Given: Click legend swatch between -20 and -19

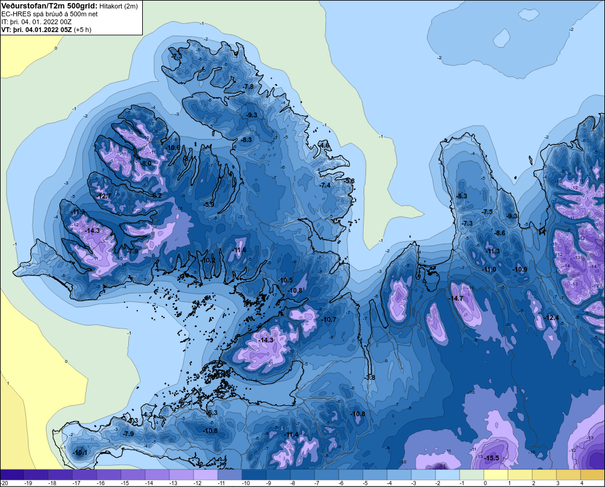Looking at the screenshot, I should click(13, 475).
